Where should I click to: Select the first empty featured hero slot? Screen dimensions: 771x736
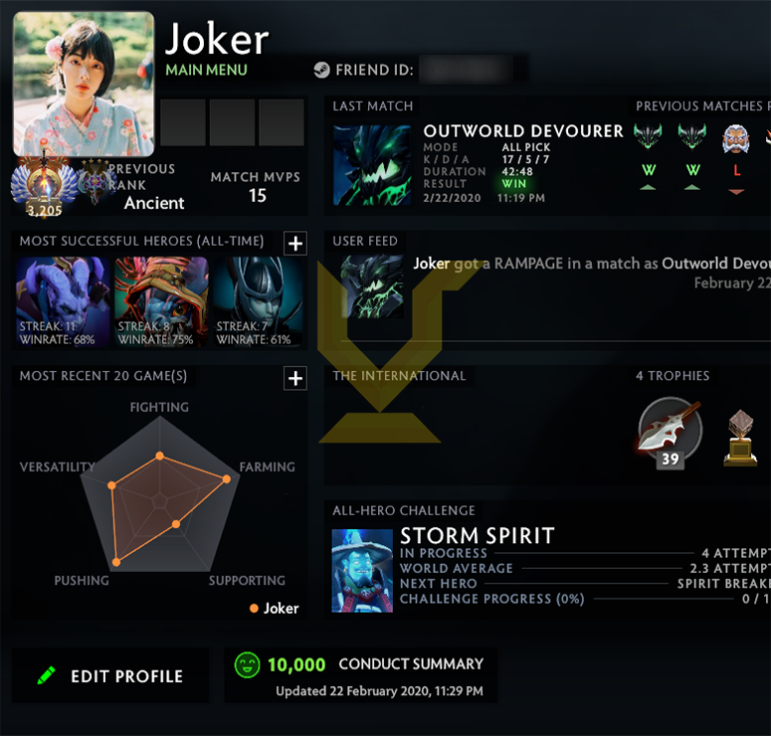[x=183, y=122]
